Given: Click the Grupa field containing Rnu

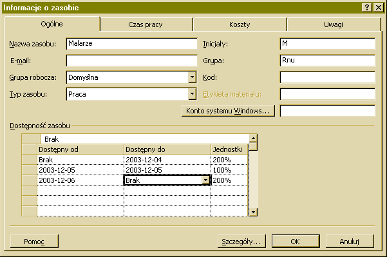Looking at the screenshot, I should pos(328,61).
